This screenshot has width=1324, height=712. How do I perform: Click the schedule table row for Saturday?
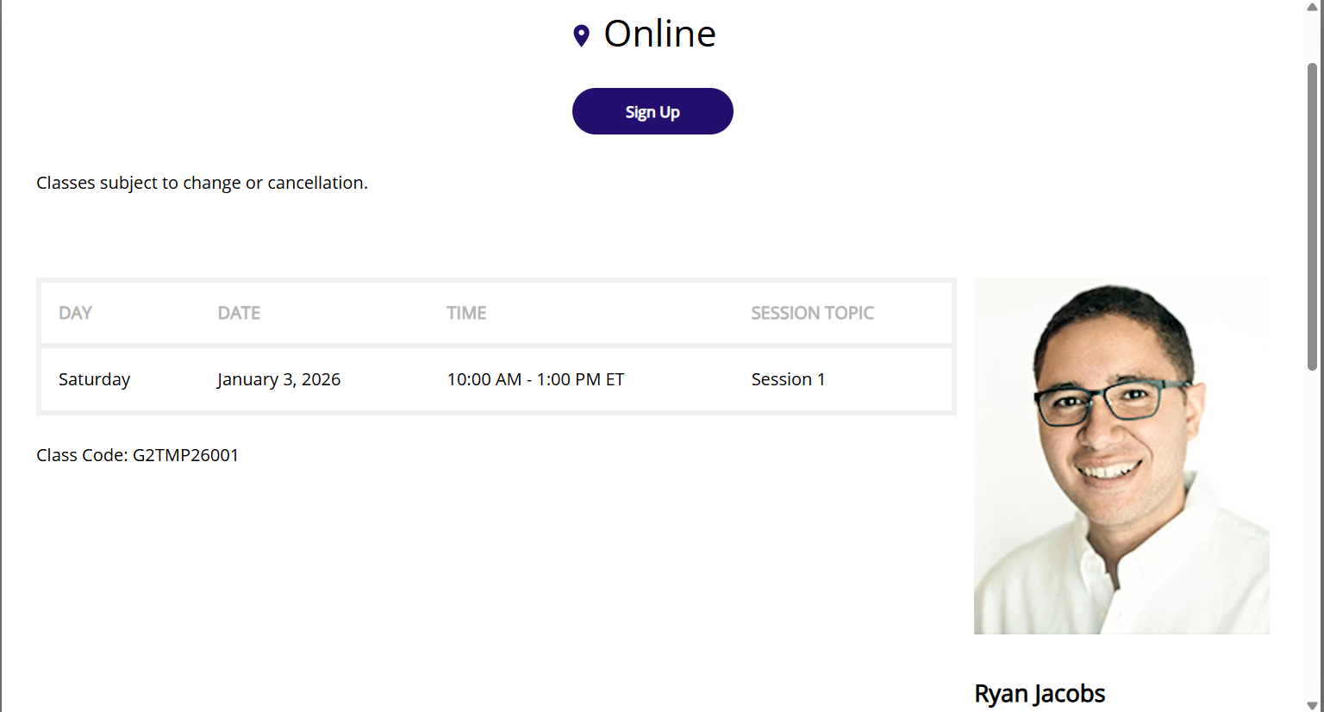click(496, 379)
